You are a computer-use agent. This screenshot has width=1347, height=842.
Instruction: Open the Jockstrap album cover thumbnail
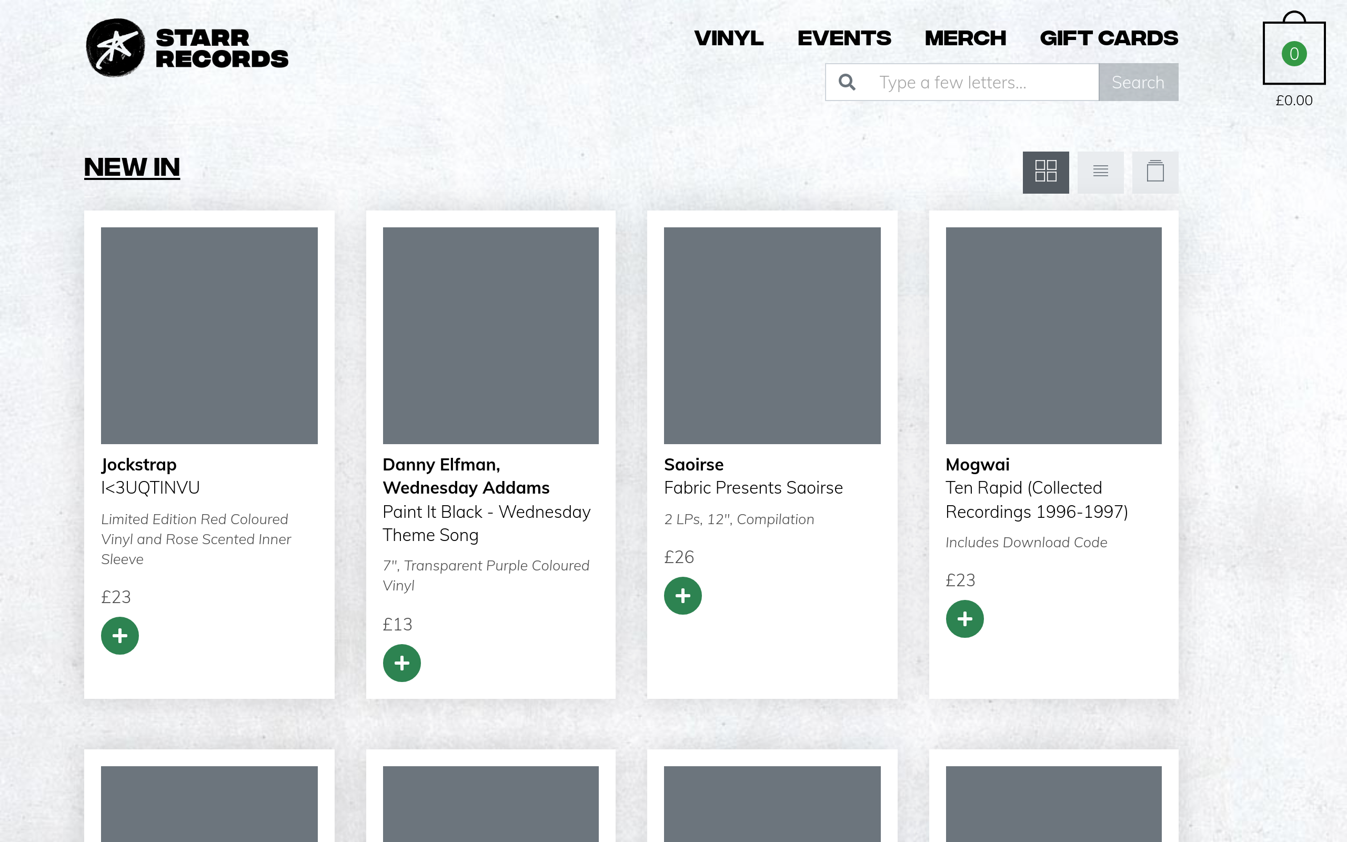click(209, 335)
